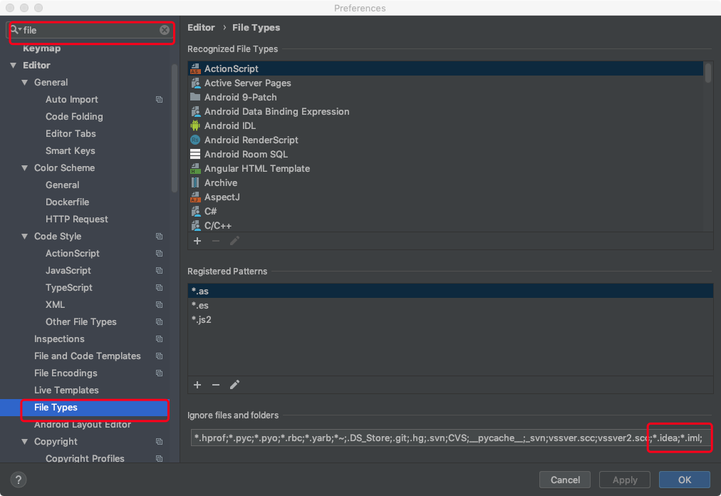Select the *.es registered pattern
The image size is (721, 496).
(x=450, y=305)
